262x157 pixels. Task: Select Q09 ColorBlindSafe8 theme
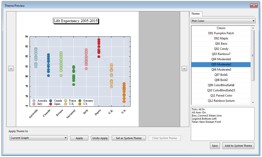click(221, 85)
